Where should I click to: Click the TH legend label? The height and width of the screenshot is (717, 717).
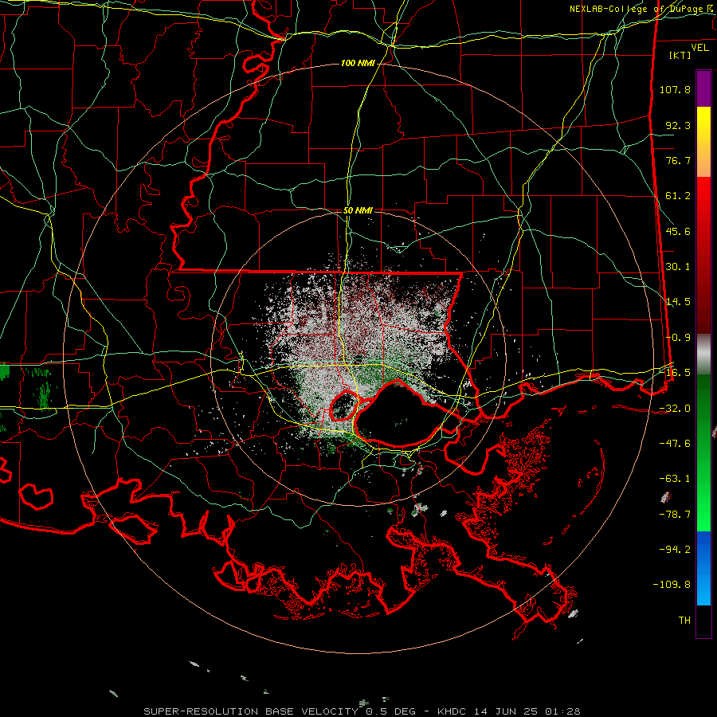pos(684,621)
